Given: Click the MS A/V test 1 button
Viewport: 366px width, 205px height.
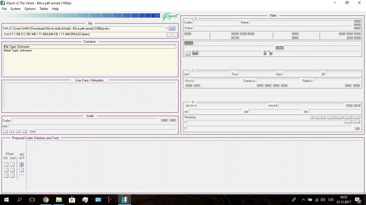Looking at the screenshot, I should (21, 164).
